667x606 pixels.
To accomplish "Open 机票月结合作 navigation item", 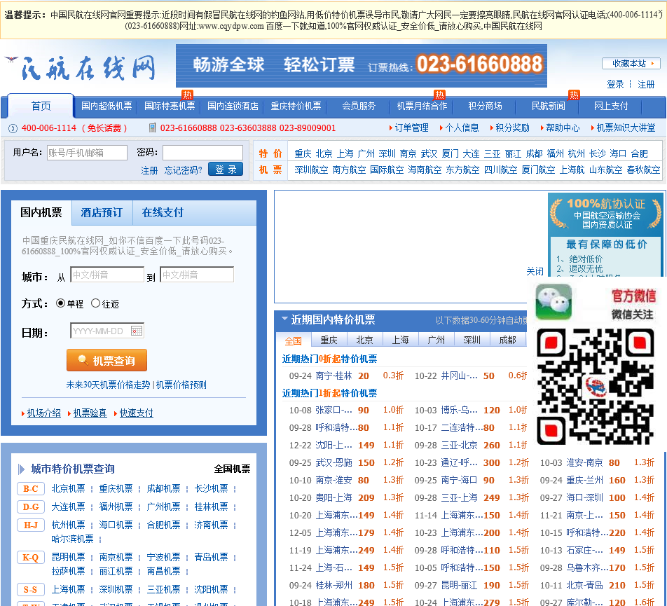I will click(422, 106).
